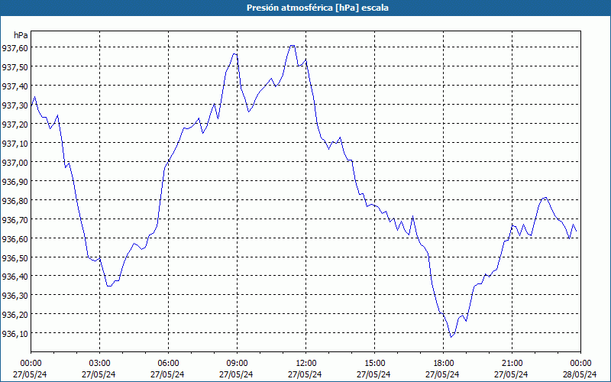Click the chart title 'Presión atmosférica [hPa] escala'
Image resolution: width=611 pixels, height=382 pixels.
point(318,8)
